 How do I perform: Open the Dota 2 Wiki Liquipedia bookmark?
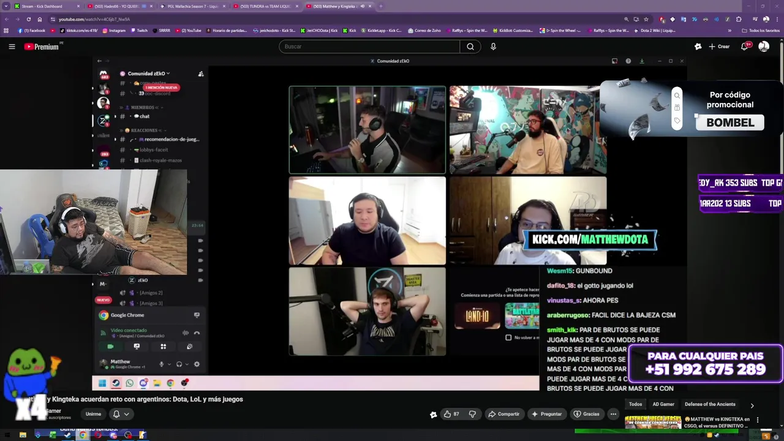click(655, 31)
